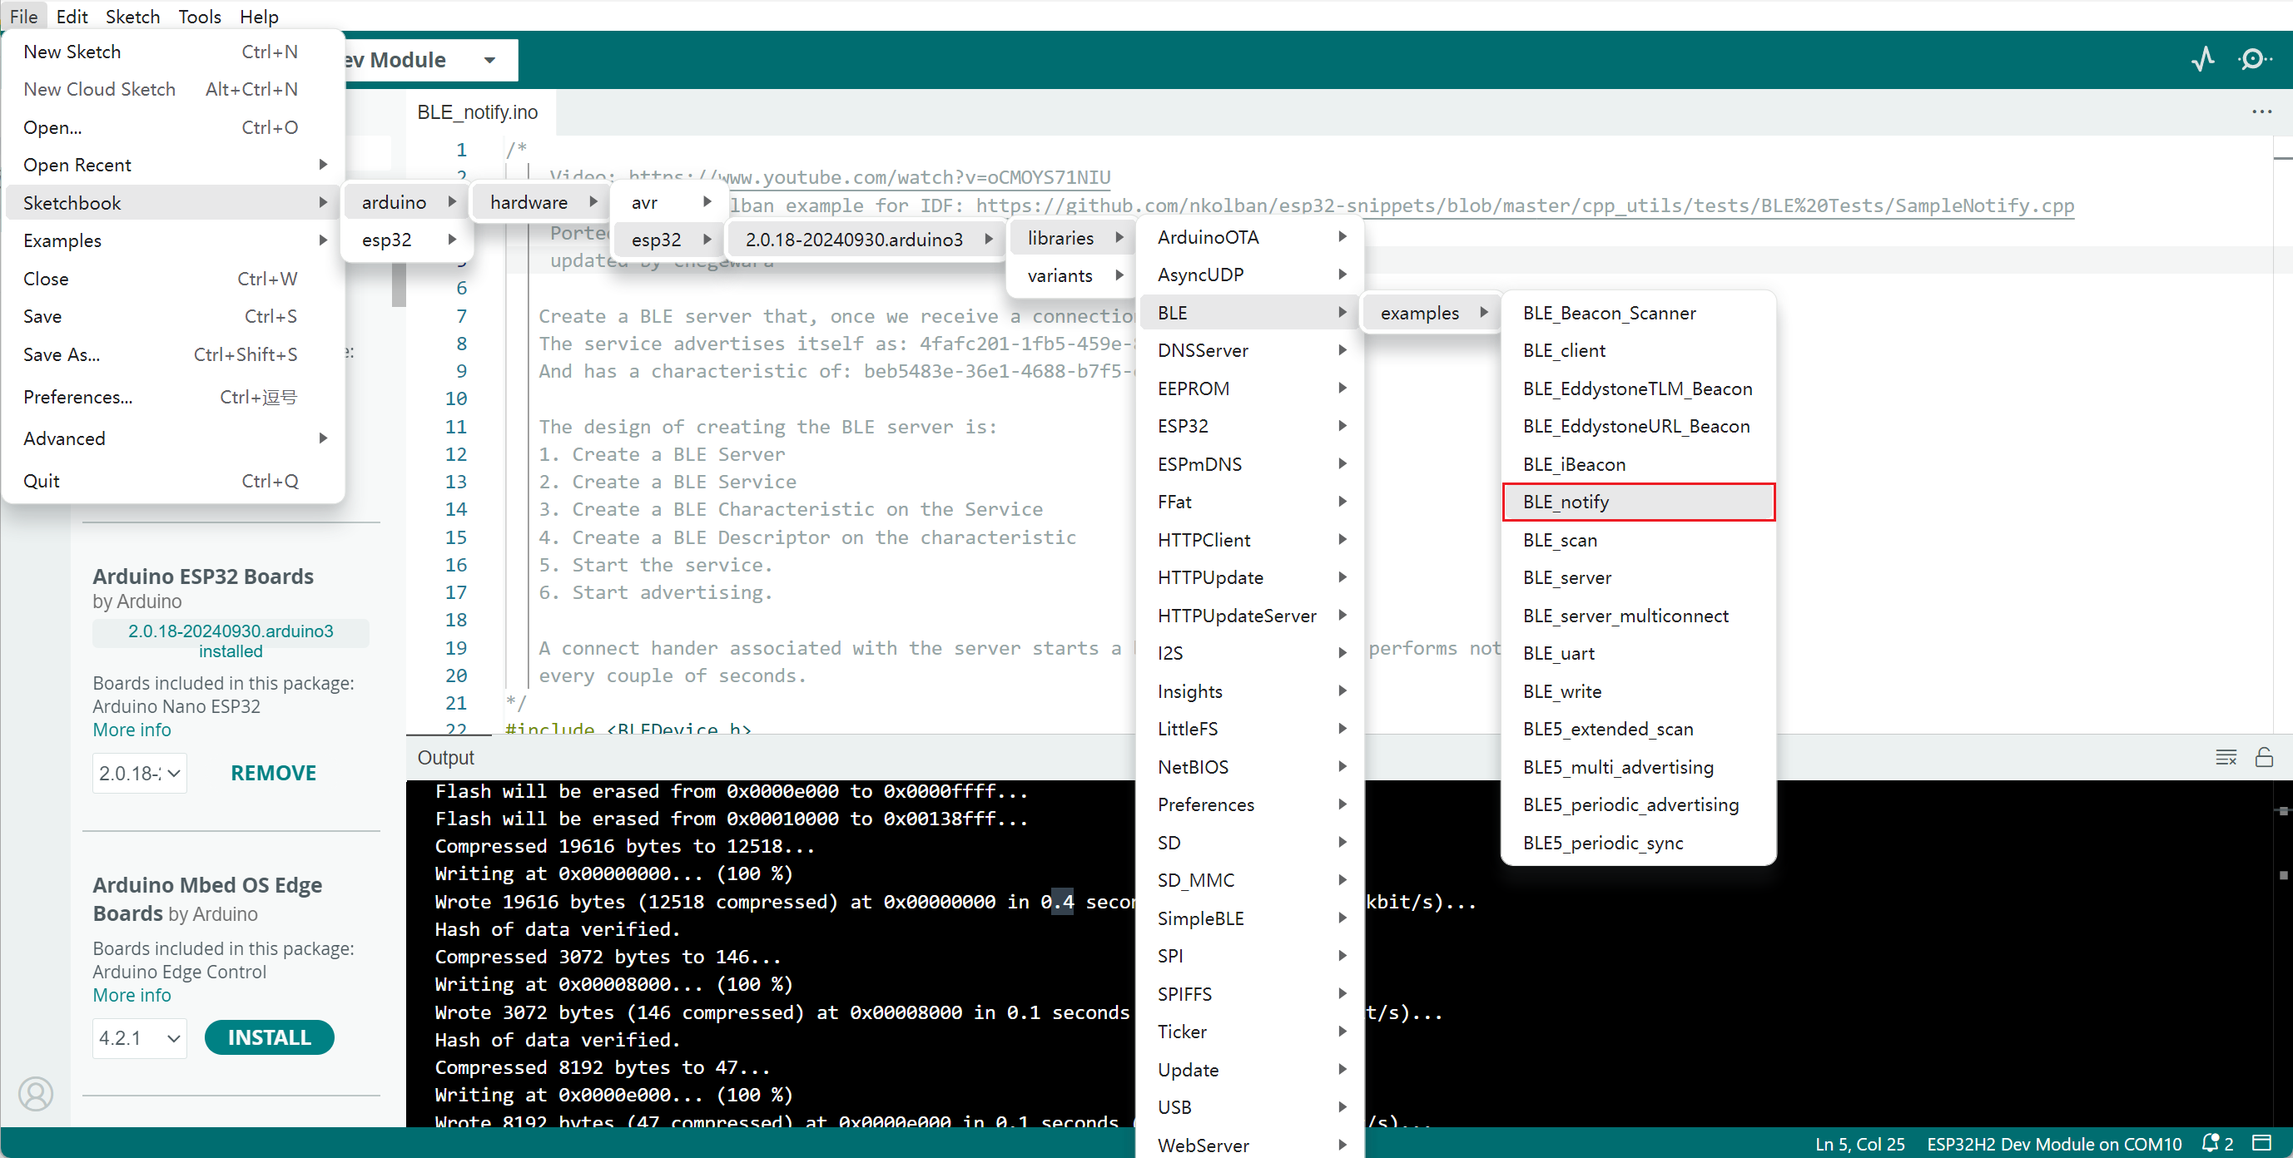
Task: Open the BLE_server_multiconnect example
Action: [1639, 616]
